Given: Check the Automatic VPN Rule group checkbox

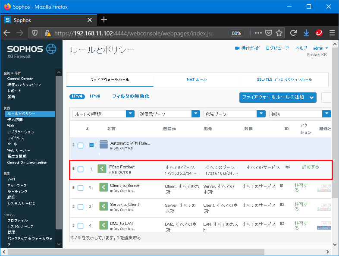Looking at the screenshot, I should coord(80,145).
